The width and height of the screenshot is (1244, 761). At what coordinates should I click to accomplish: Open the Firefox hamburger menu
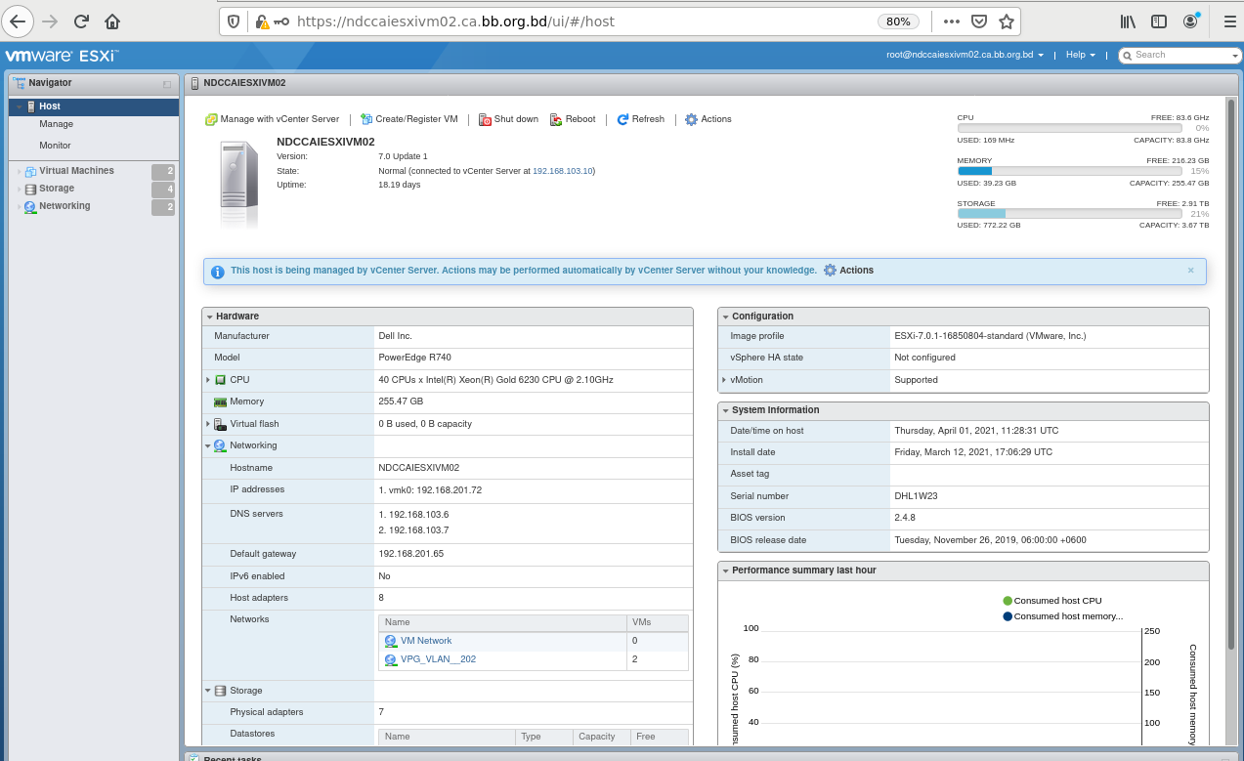[x=1230, y=21]
